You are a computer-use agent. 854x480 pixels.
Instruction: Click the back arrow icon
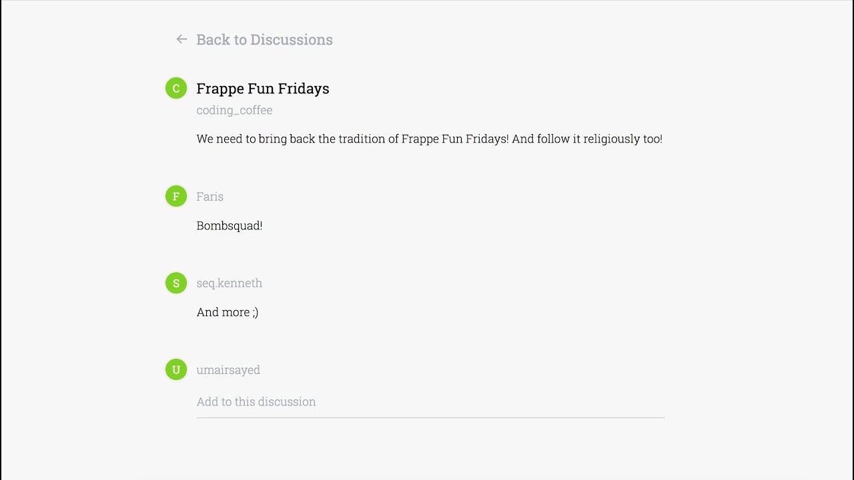coord(181,39)
